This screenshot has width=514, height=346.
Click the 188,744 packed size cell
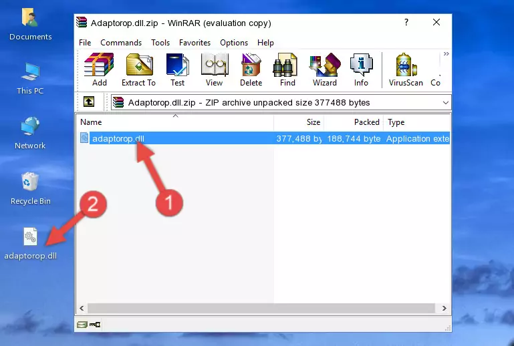[x=354, y=138]
